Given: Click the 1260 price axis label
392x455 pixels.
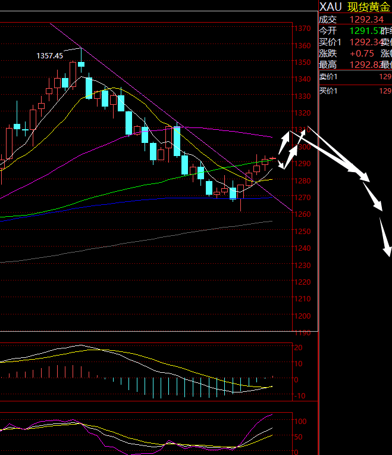Looking at the screenshot, I should [302, 214].
